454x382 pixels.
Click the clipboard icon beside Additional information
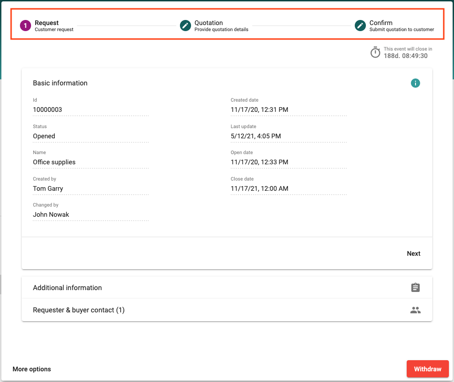415,288
